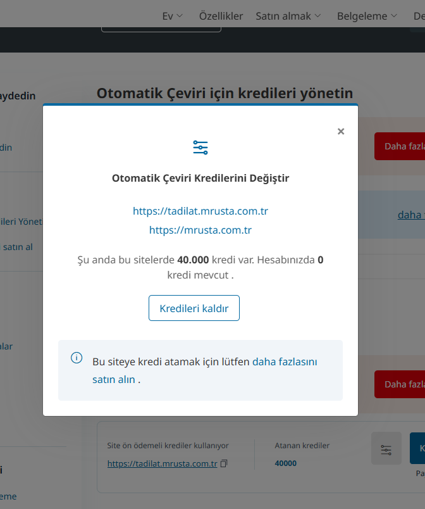This screenshot has height=509, width=425.
Task: Expand the Belgeleme menu
Action: coord(367,16)
